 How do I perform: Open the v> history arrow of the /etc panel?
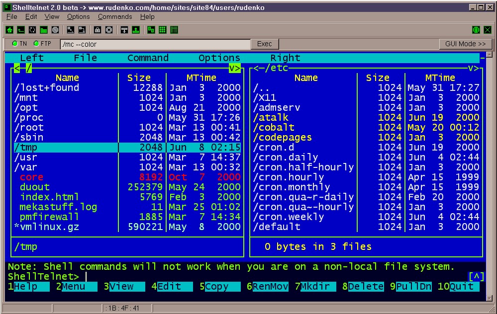coord(474,68)
